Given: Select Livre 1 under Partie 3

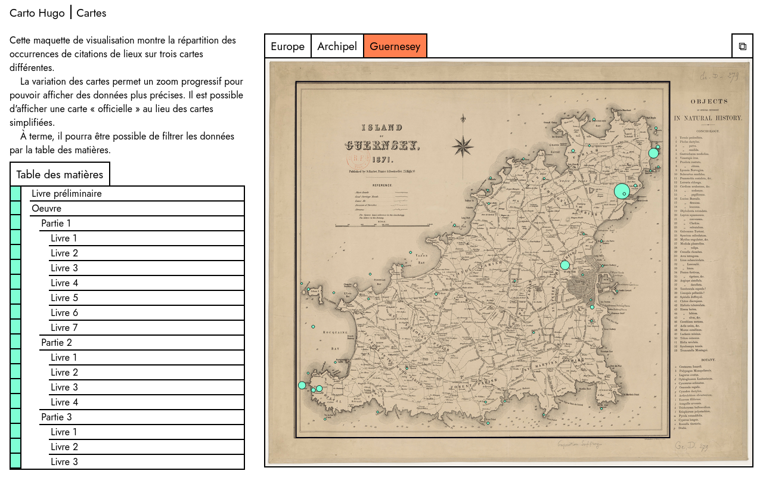Looking at the screenshot, I should click(147, 432).
